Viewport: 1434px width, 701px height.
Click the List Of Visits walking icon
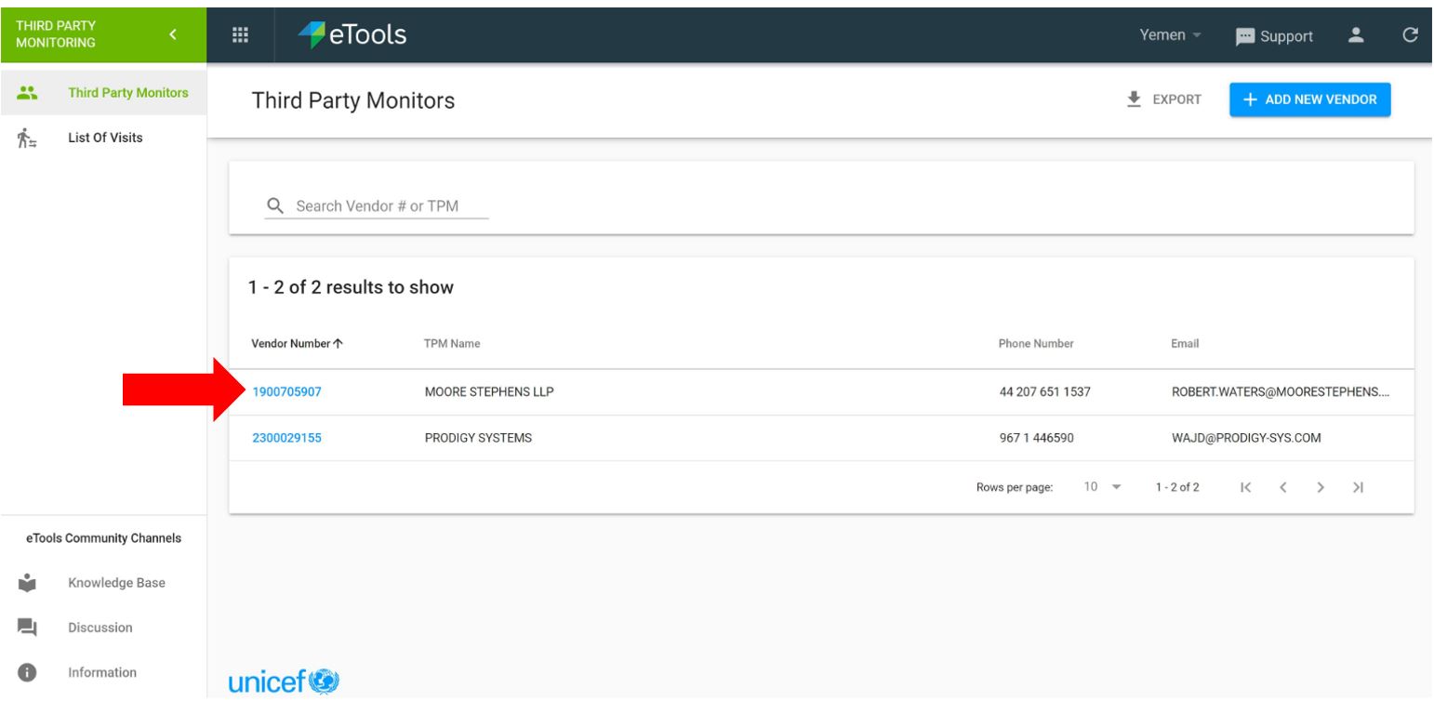pyautogui.click(x=28, y=139)
